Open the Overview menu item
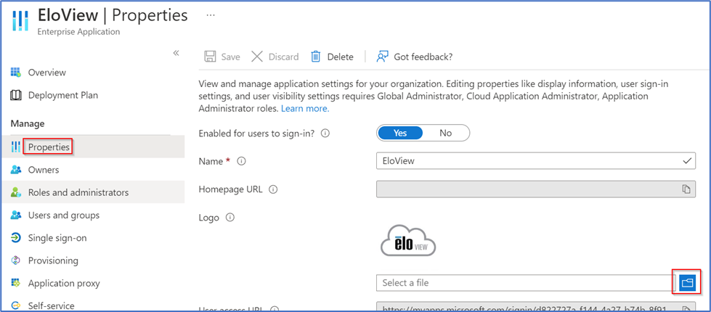This screenshot has width=711, height=312. [46, 73]
